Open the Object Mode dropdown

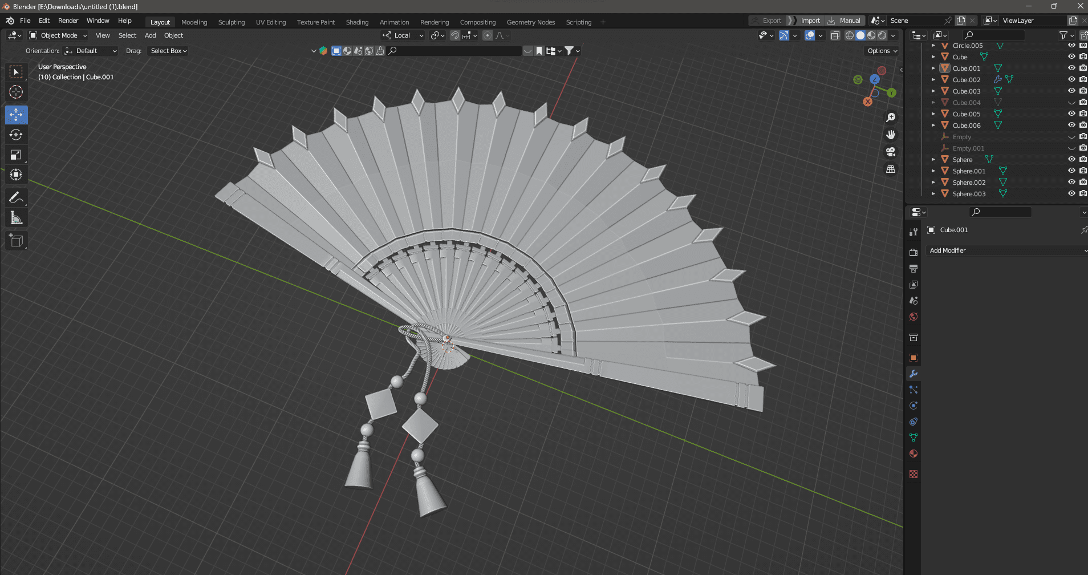click(x=58, y=35)
